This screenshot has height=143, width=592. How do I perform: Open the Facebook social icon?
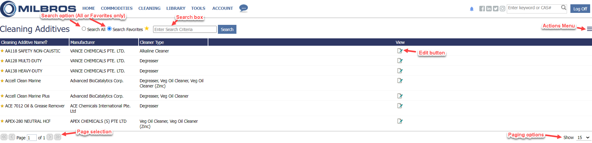(482, 9)
